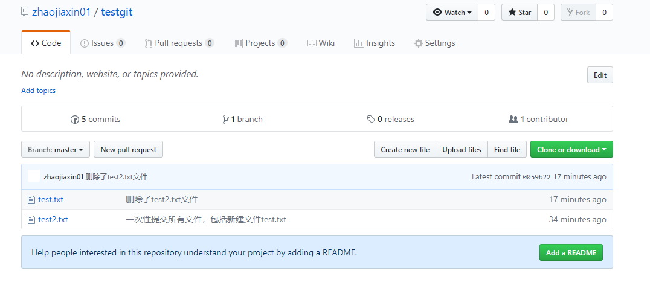Click the Edit description button
Screen dimensions: 650x285
pos(600,75)
